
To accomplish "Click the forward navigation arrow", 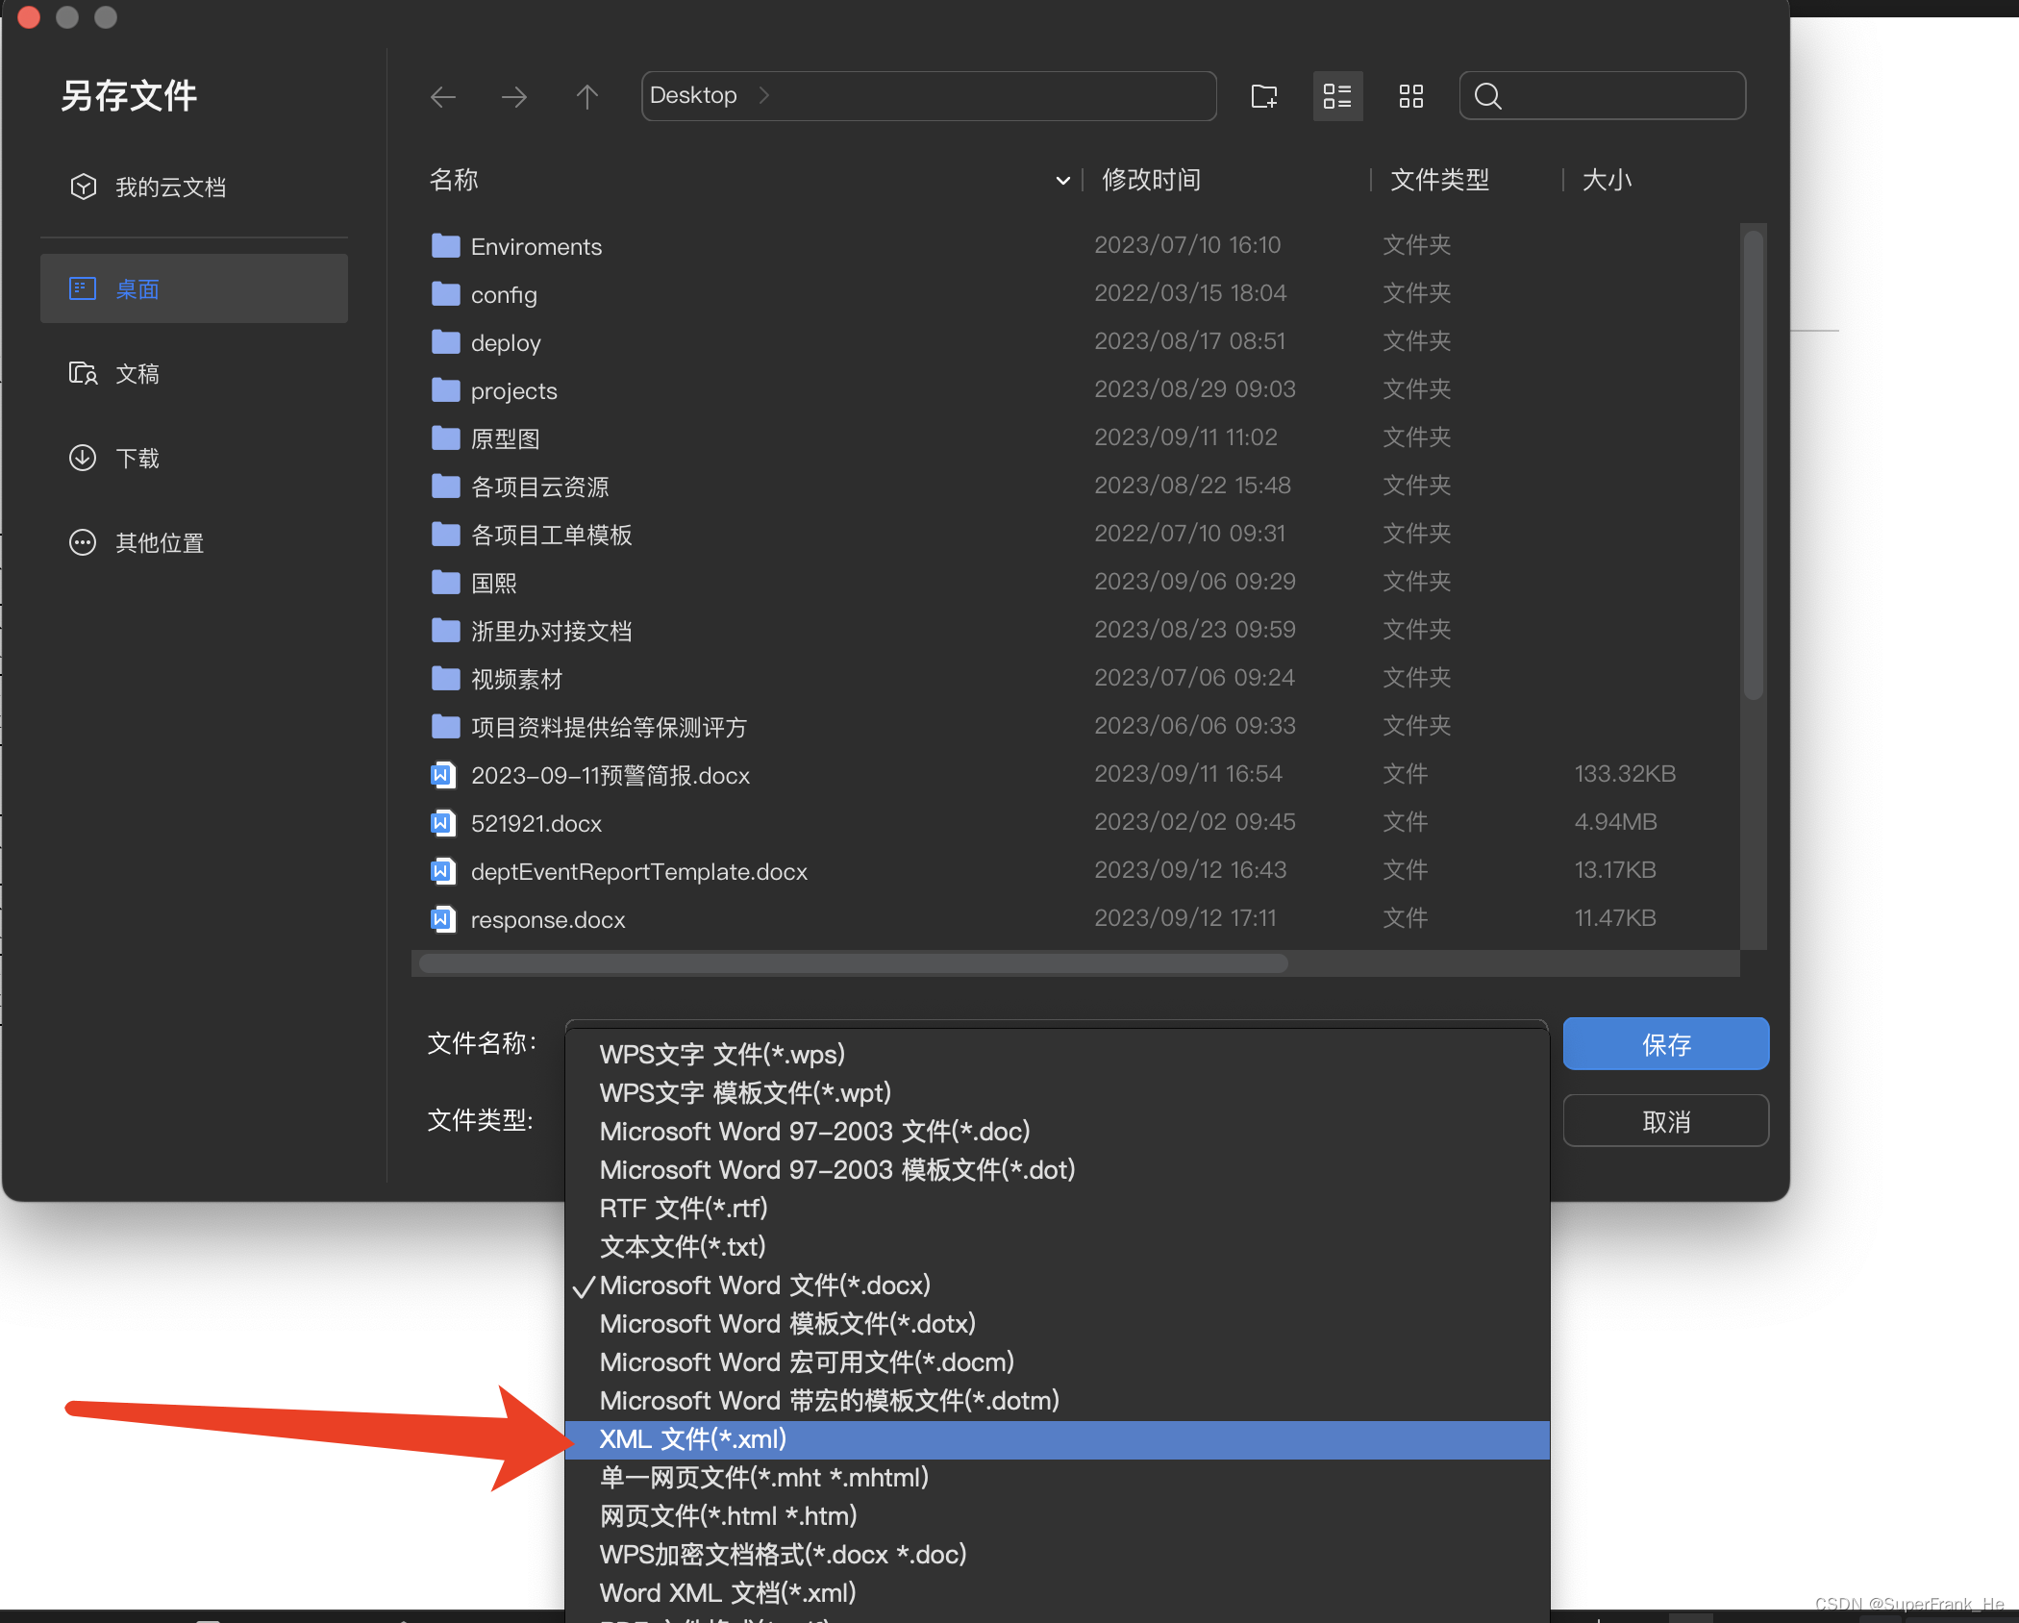I will pyautogui.click(x=514, y=96).
